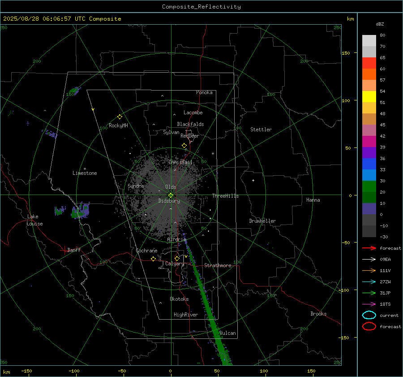The image size is (403, 377).
Task: Click the magenta 18TS arrow legend icon
Action: click(x=369, y=304)
